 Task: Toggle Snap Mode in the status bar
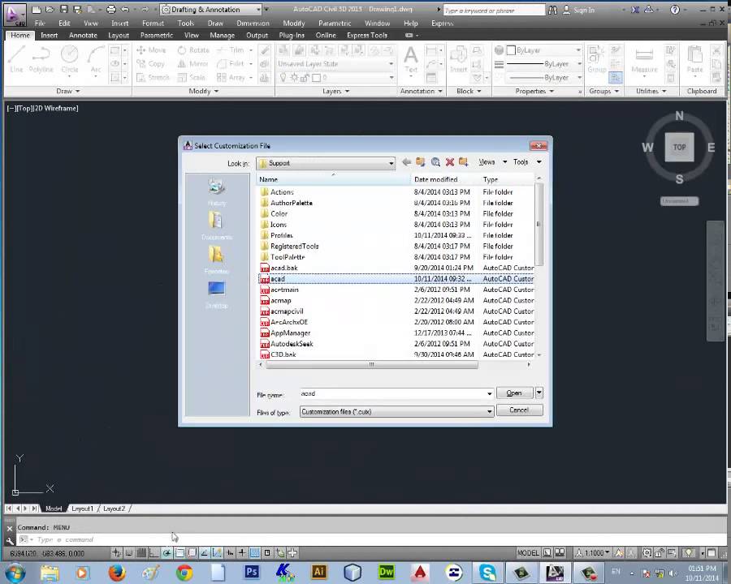tap(129, 553)
